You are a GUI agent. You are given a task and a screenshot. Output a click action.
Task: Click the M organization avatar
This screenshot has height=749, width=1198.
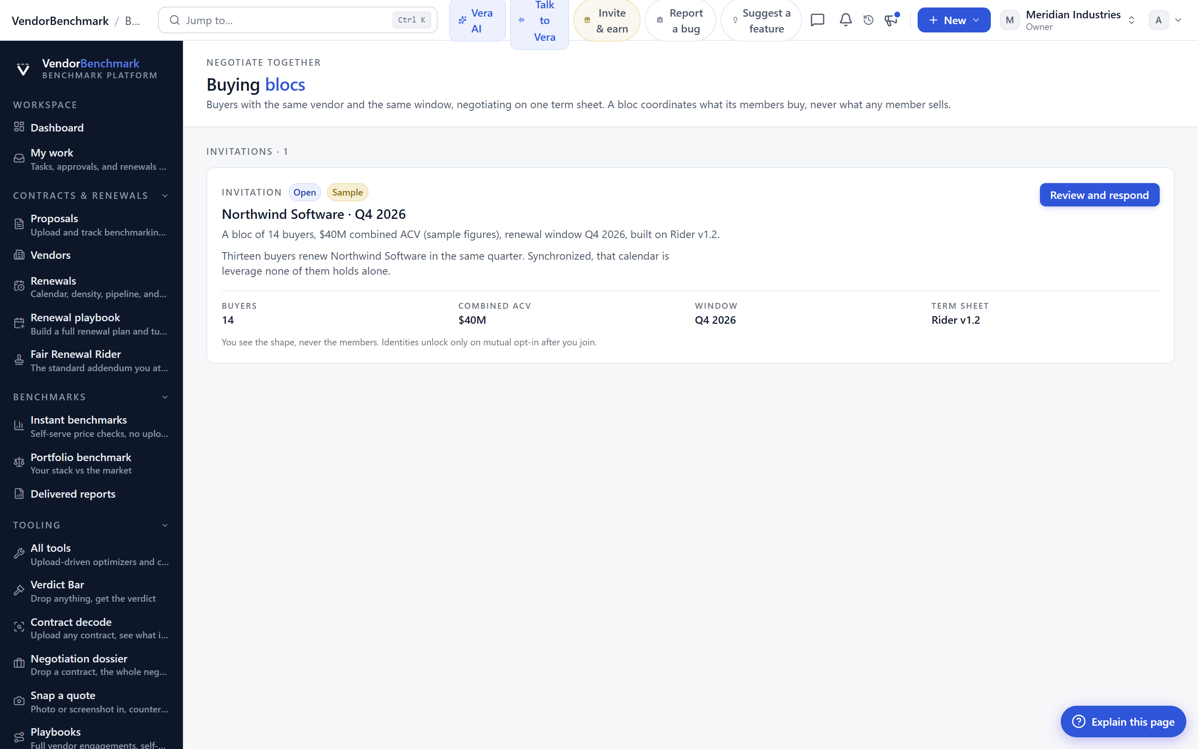(1010, 20)
